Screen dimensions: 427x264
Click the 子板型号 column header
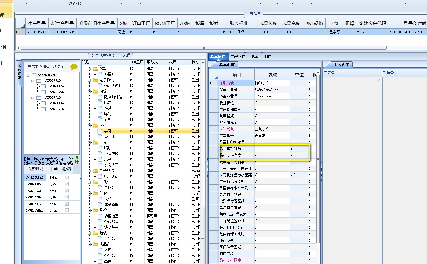pos(35,169)
